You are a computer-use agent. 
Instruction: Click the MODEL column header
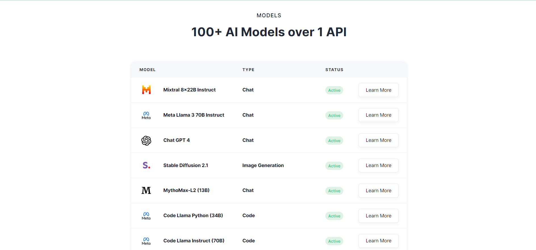click(147, 70)
